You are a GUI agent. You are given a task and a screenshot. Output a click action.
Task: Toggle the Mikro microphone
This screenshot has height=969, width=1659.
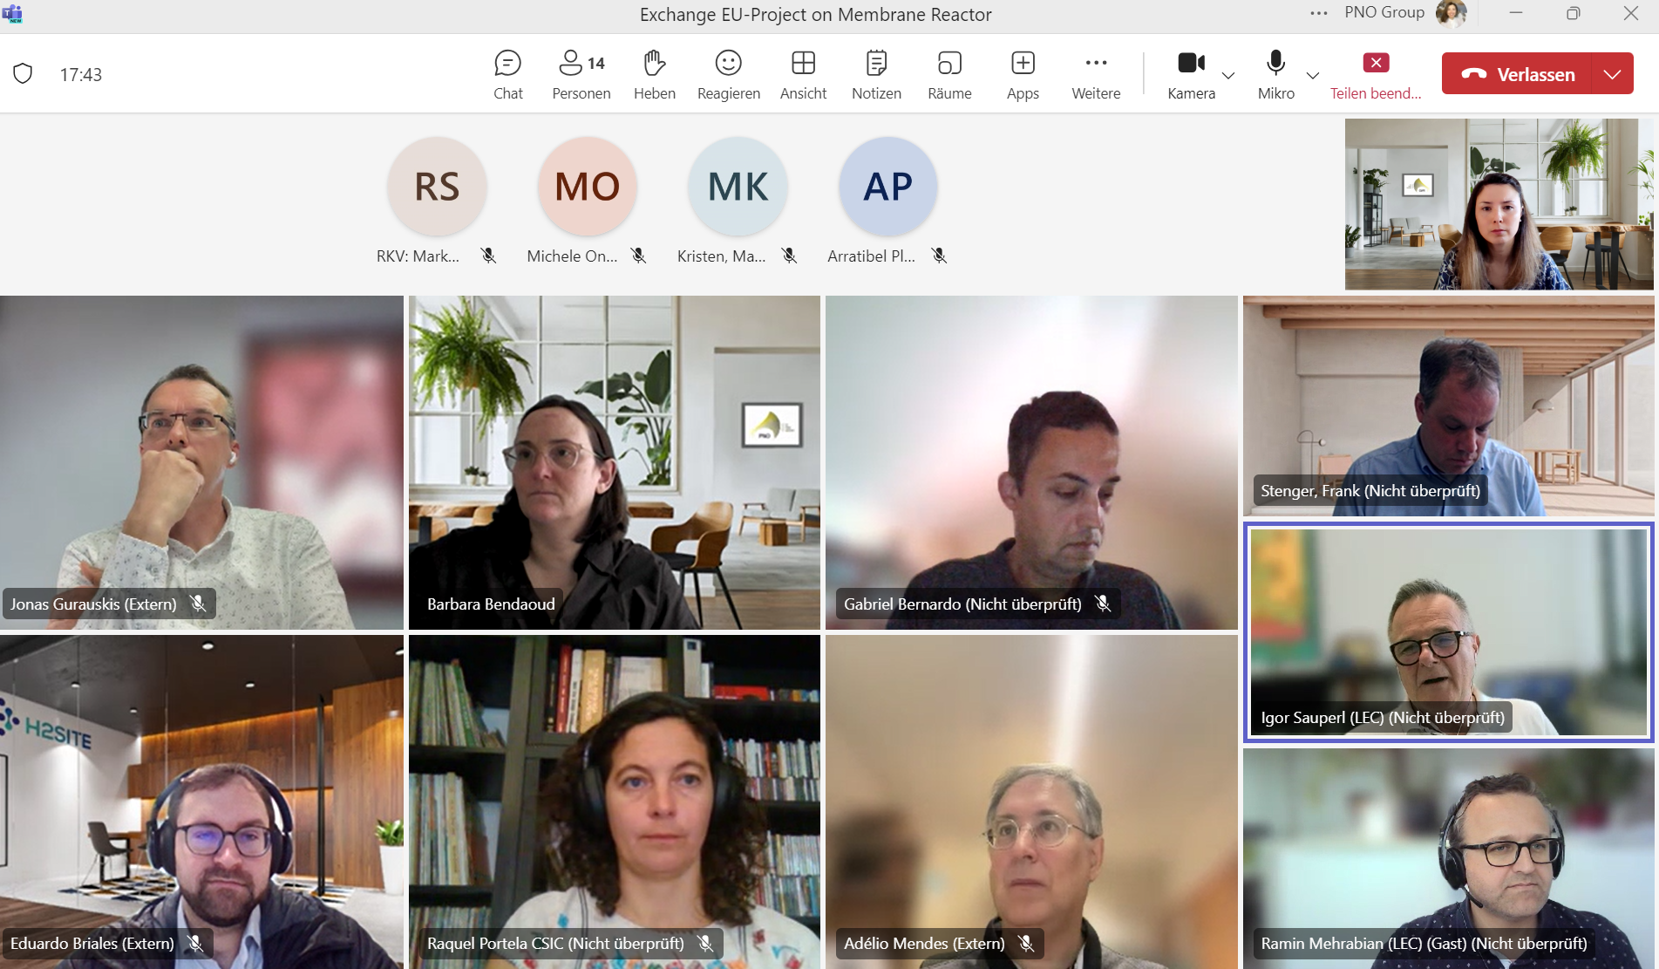tap(1275, 75)
